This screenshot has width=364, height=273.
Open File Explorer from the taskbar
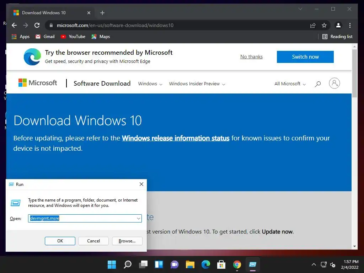pyautogui.click(x=190, y=264)
